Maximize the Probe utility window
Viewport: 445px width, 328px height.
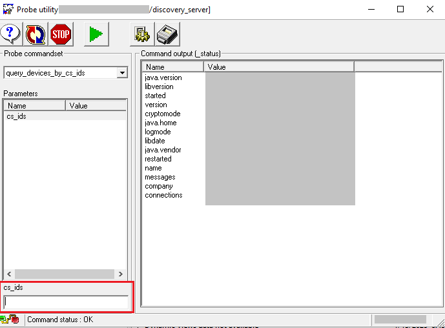tap(400, 10)
